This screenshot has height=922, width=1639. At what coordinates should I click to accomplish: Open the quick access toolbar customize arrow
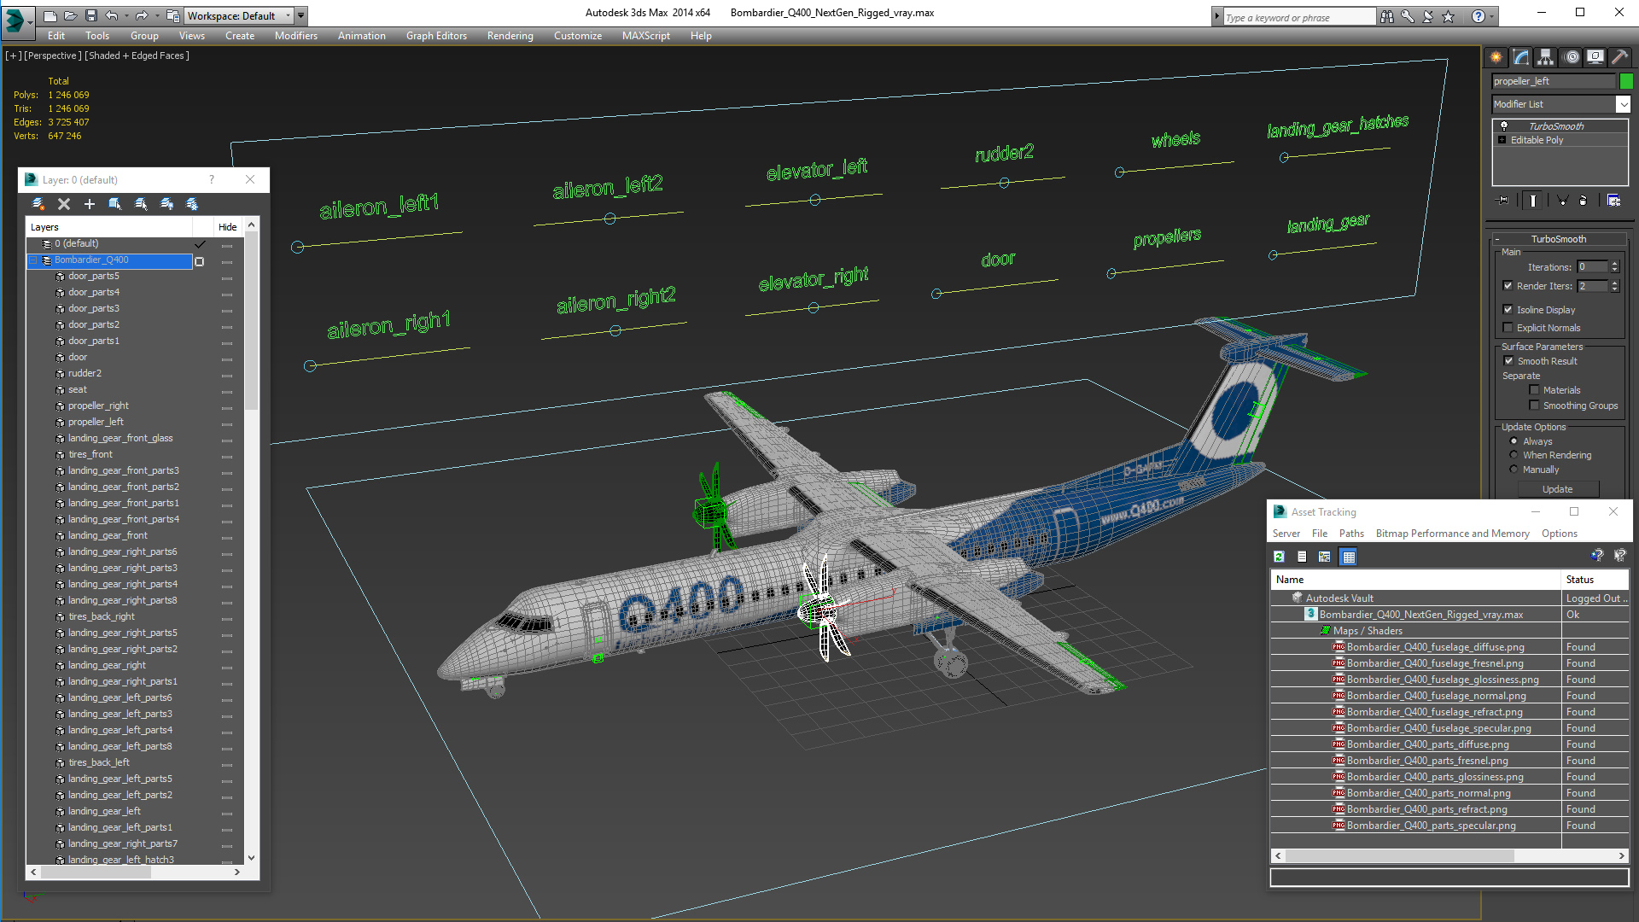click(x=301, y=15)
